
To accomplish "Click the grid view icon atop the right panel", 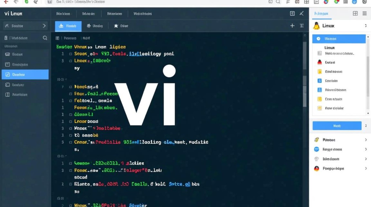I will tap(356, 13).
